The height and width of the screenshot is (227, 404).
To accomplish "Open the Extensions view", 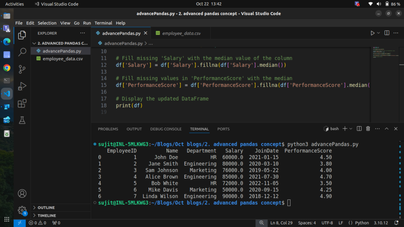I will pyautogui.click(x=22, y=104).
